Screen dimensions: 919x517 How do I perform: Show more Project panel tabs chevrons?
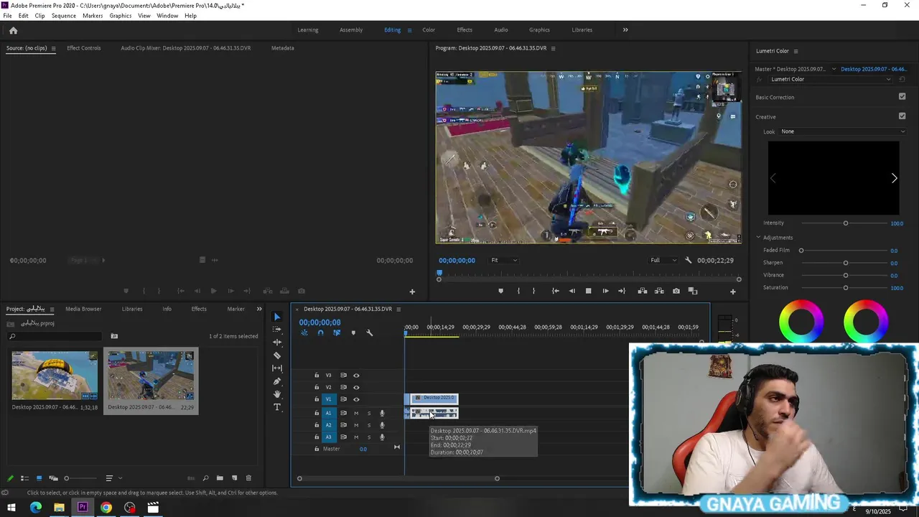pyautogui.click(x=259, y=309)
